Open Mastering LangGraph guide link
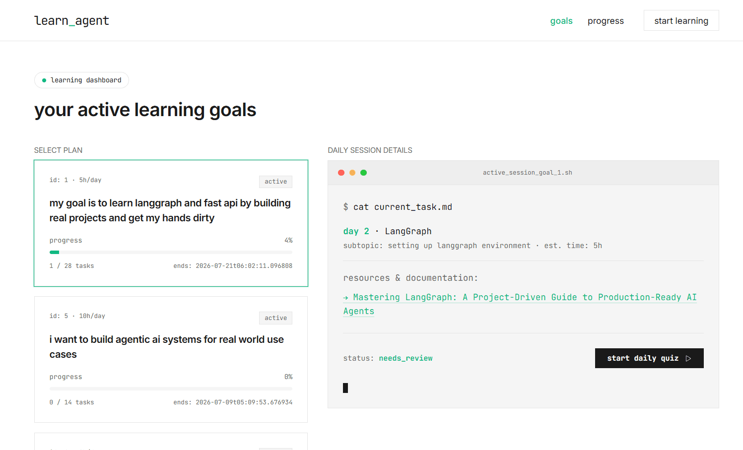 point(520,304)
